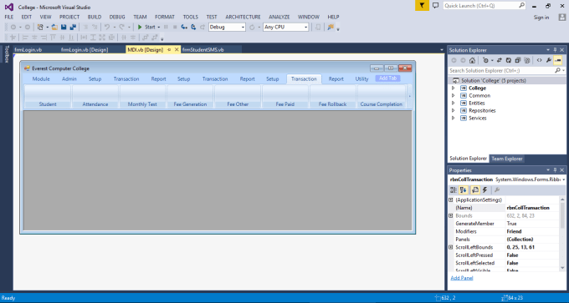The image size is (569, 303).
Task: Open the FORMAT menu
Action: (x=165, y=17)
